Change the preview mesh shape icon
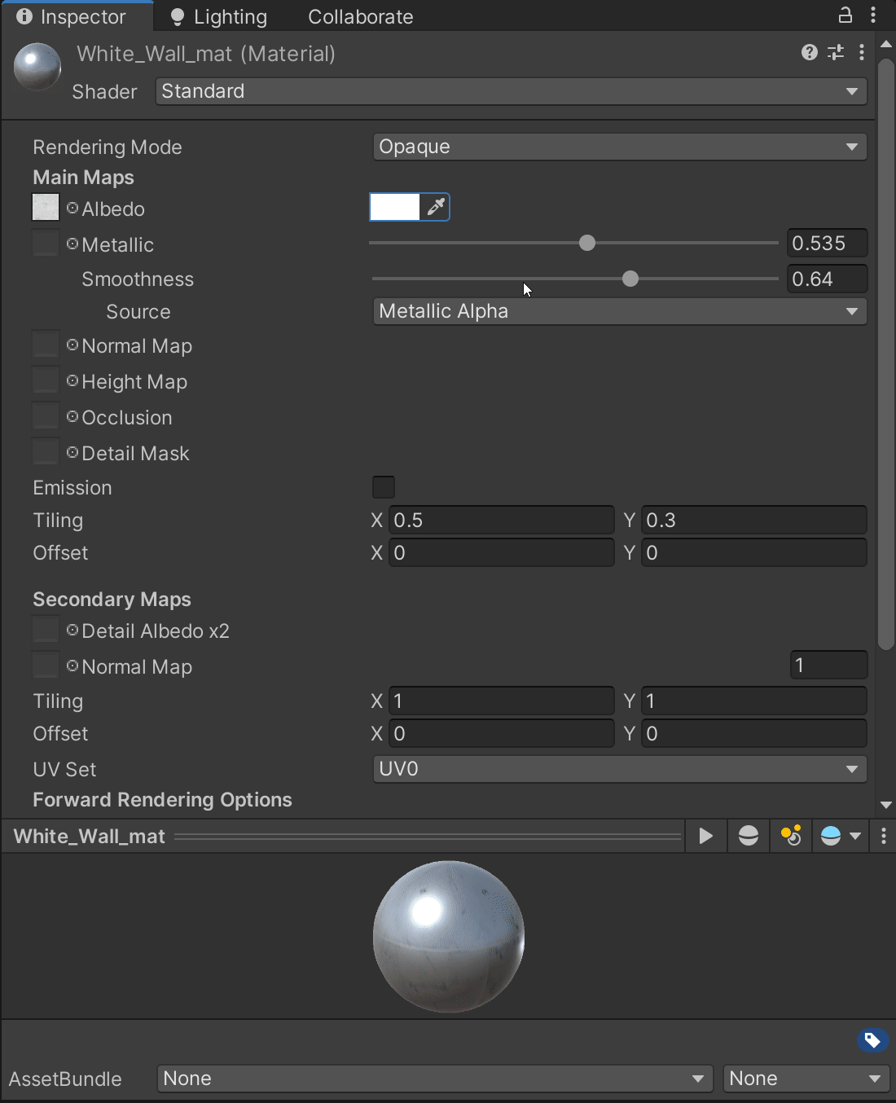 tap(748, 836)
